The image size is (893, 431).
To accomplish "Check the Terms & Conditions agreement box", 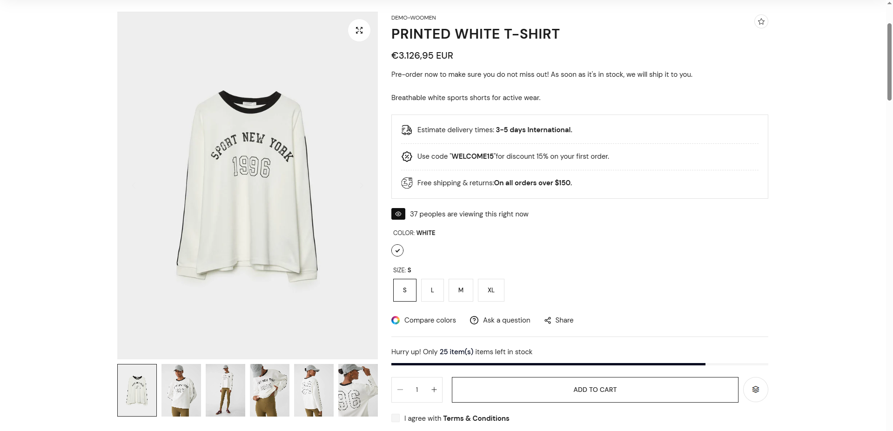I will [x=396, y=418].
